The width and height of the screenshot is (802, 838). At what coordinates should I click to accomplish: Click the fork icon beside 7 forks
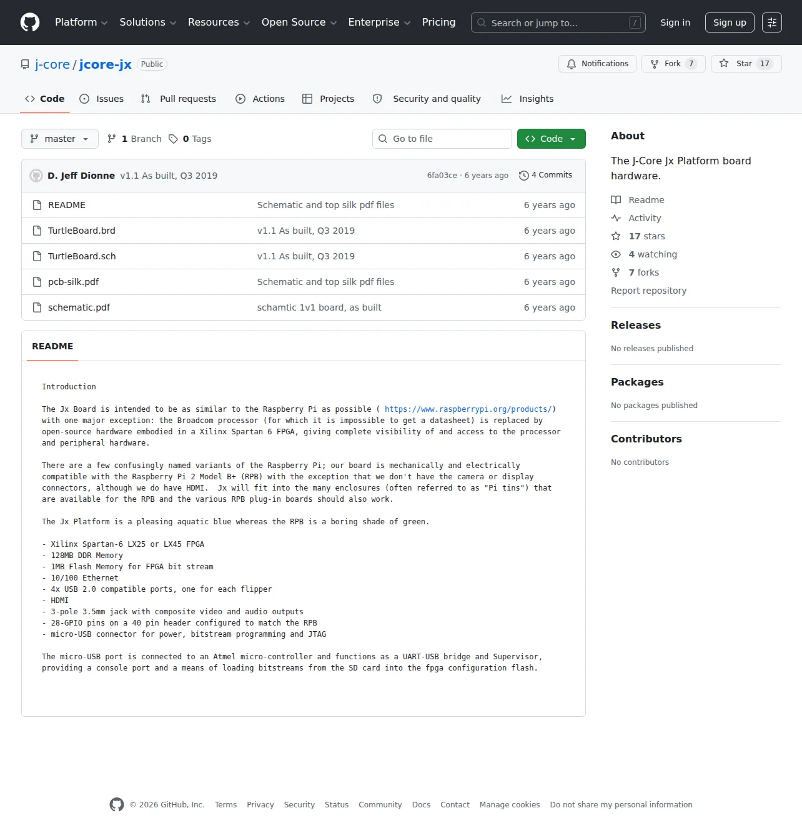click(x=616, y=272)
